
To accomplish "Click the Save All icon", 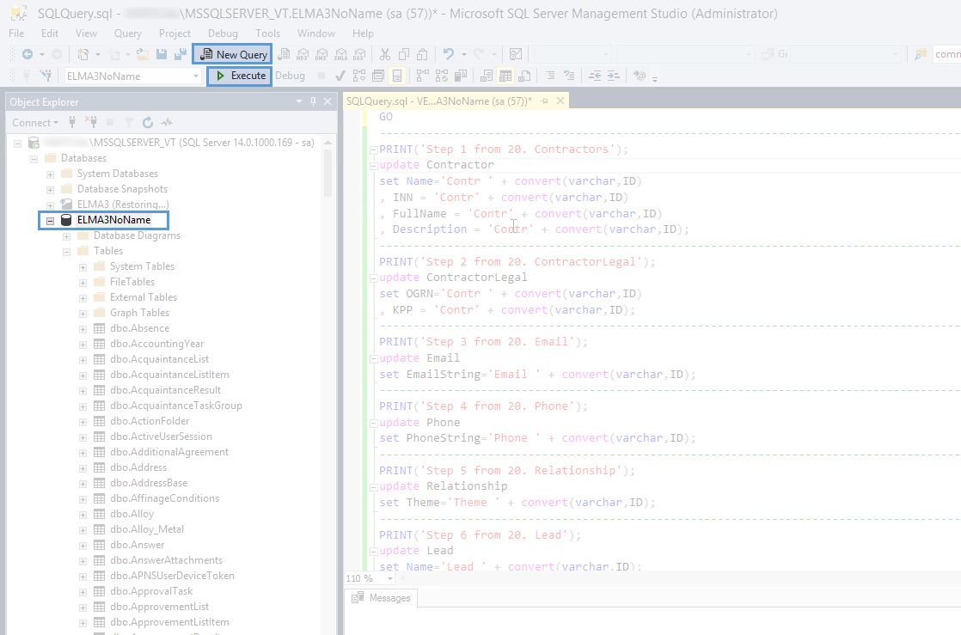I will point(181,54).
